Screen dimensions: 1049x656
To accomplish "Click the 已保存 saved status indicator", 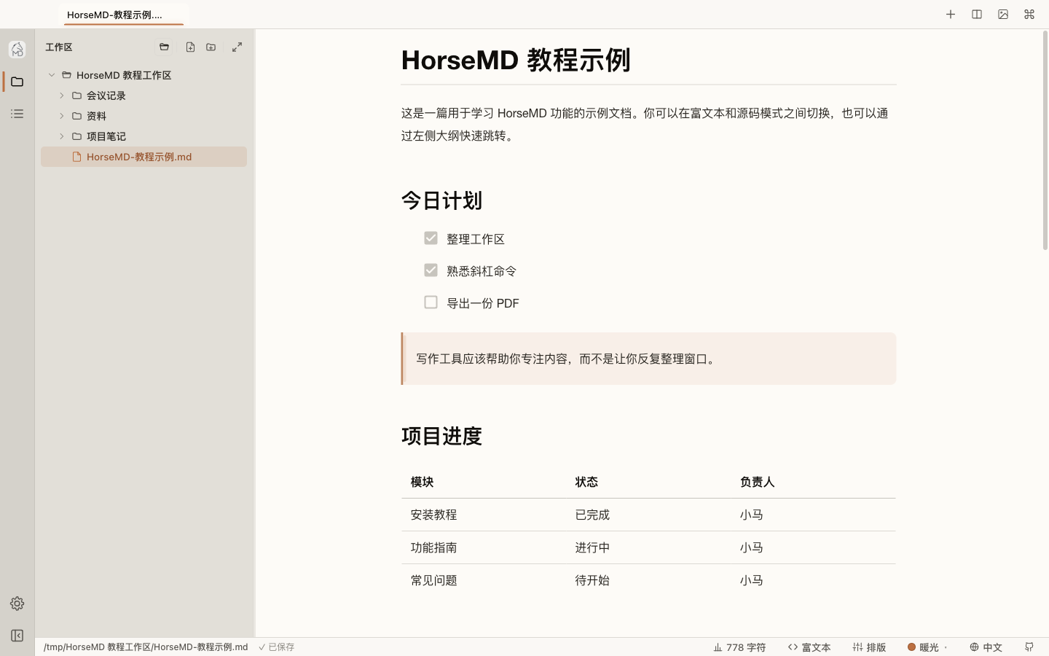I will pyautogui.click(x=277, y=647).
